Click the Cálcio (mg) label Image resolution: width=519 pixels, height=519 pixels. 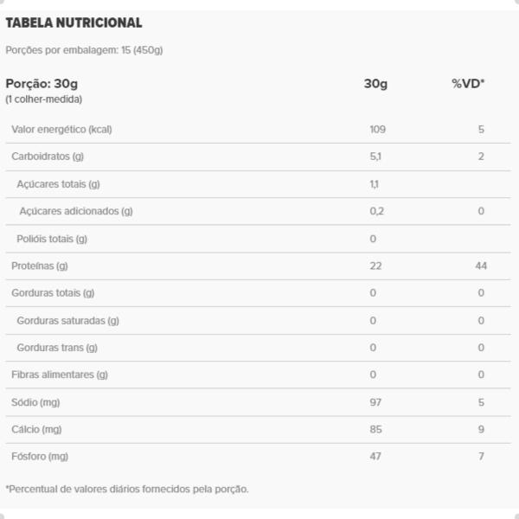coord(36,430)
